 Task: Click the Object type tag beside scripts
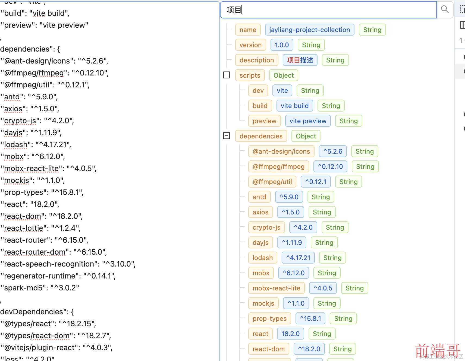284,75
